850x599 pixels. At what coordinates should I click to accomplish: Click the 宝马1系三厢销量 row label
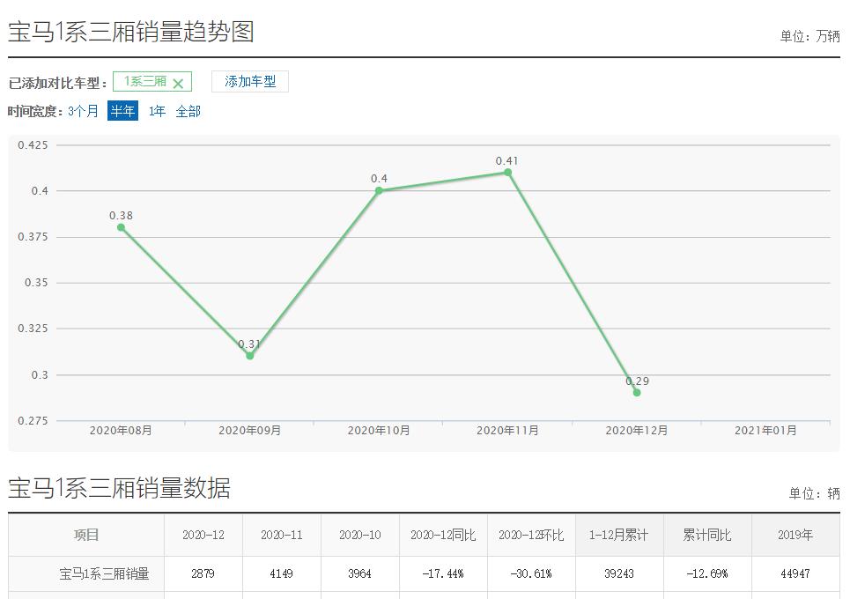[104, 573]
